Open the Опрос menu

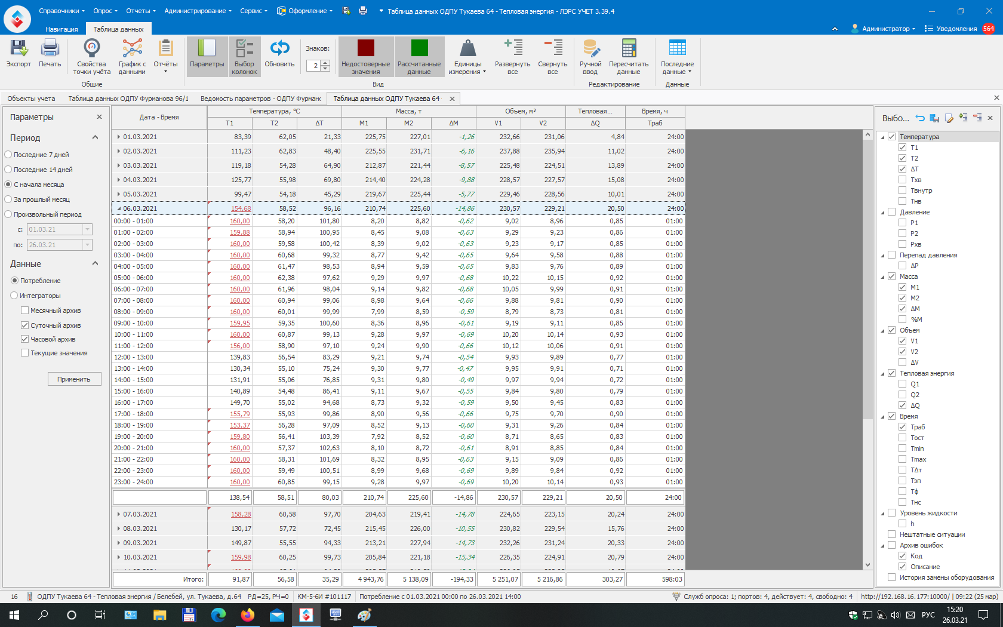(105, 11)
